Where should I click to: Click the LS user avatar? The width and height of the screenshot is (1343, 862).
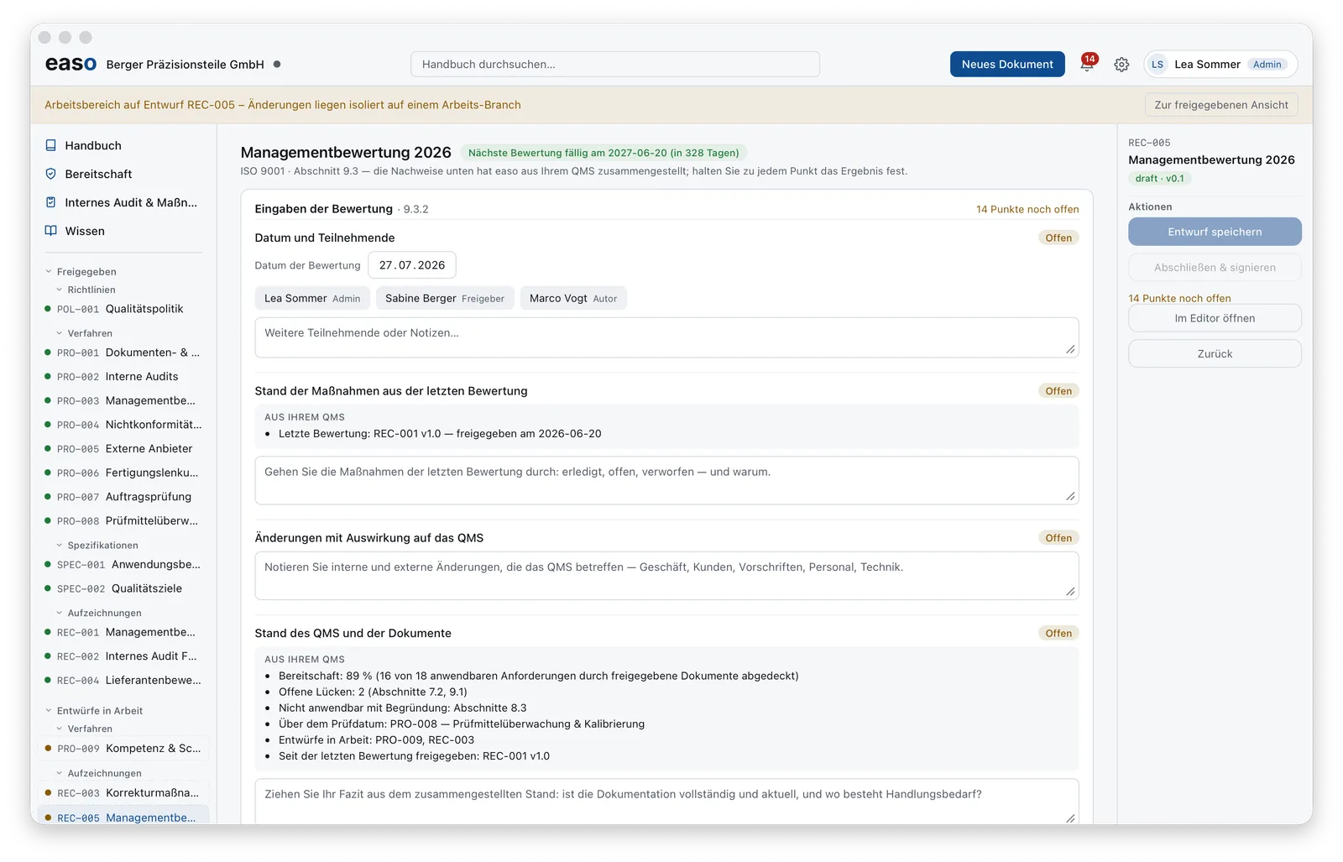pyautogui.click(x=1157, y=65)
